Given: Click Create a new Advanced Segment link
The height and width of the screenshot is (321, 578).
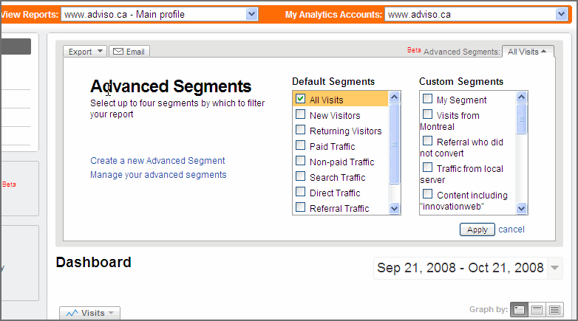Looking at the screenshot, I should pyautogui.click(x=157, y=160).
